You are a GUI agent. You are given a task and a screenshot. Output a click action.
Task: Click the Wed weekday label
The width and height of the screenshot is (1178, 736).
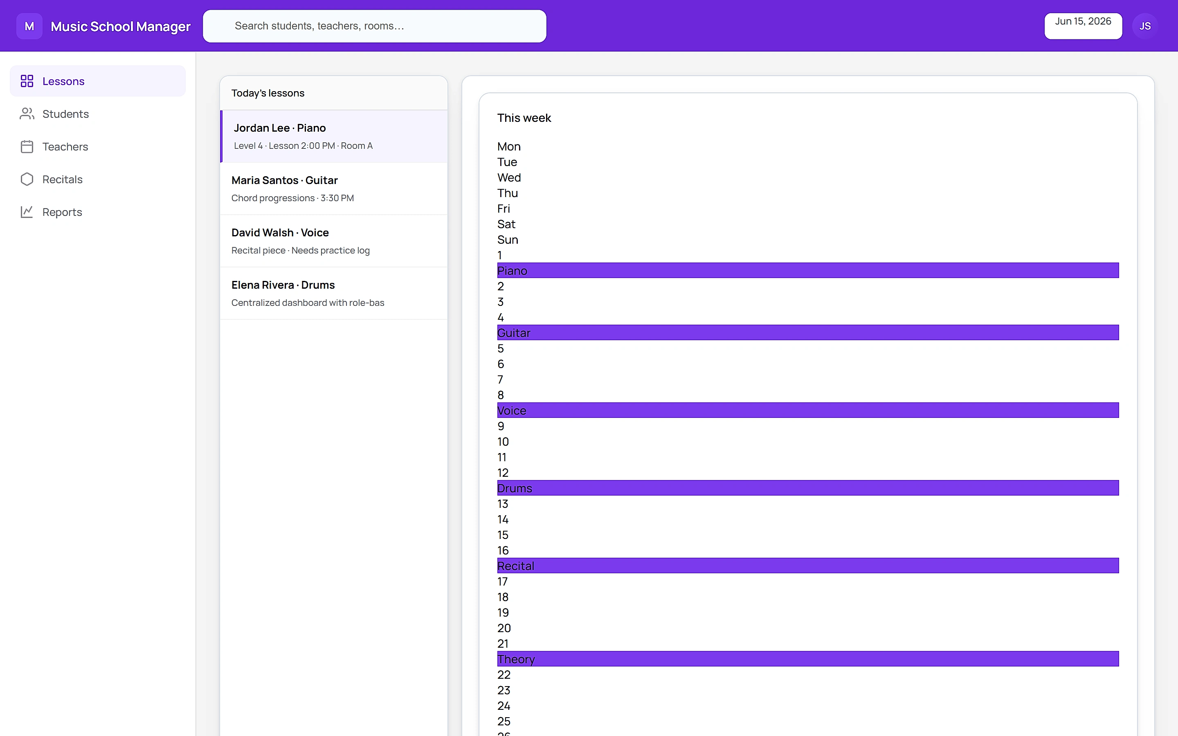coord(509,178)
